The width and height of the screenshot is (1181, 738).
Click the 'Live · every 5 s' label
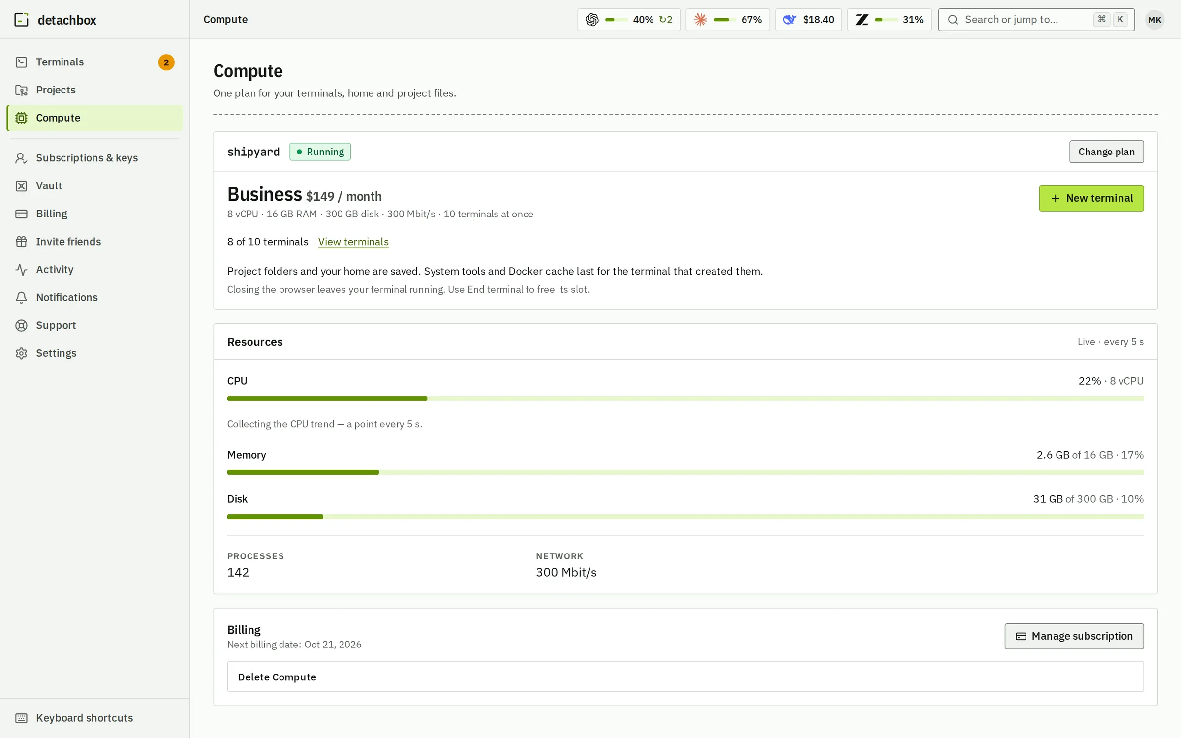(x=1110, y=342)
